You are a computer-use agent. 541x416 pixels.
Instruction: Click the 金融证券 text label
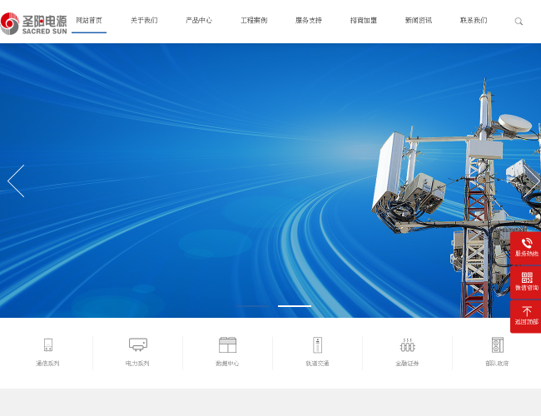point(407,364)
